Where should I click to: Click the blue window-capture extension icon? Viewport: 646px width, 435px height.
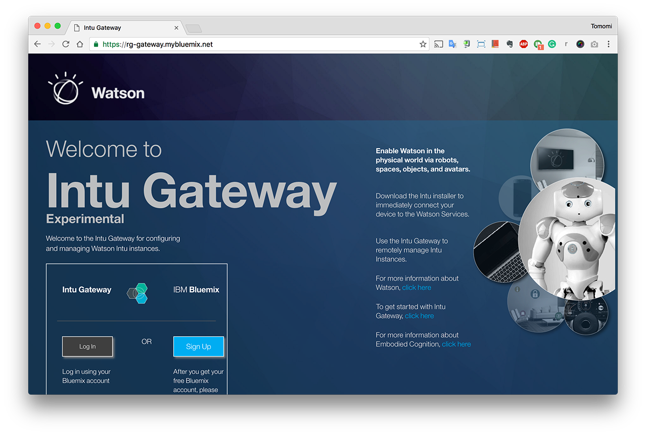[x=481, y=44]
